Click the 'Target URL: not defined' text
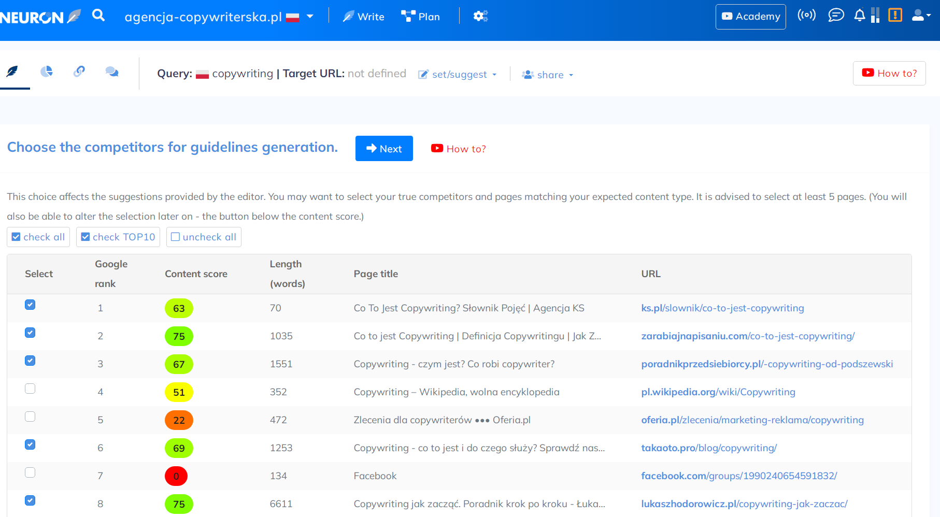The height and width of the screenshot is (517, 940). point(345,74)
